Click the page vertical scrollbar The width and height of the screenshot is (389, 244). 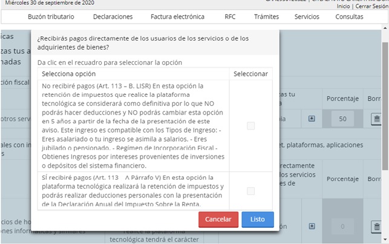coord(385,121)
